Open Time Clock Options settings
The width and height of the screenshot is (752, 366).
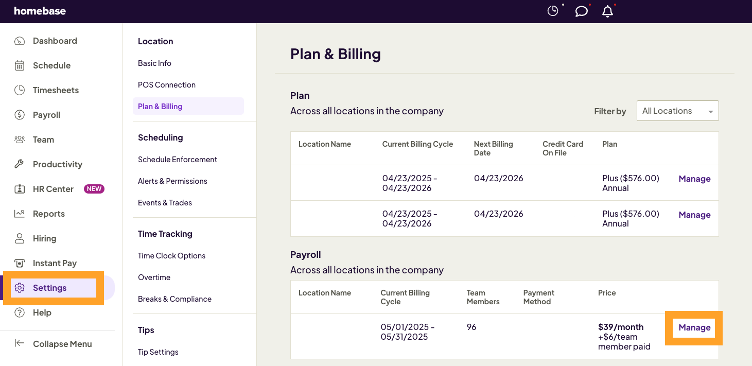(171, 255)
